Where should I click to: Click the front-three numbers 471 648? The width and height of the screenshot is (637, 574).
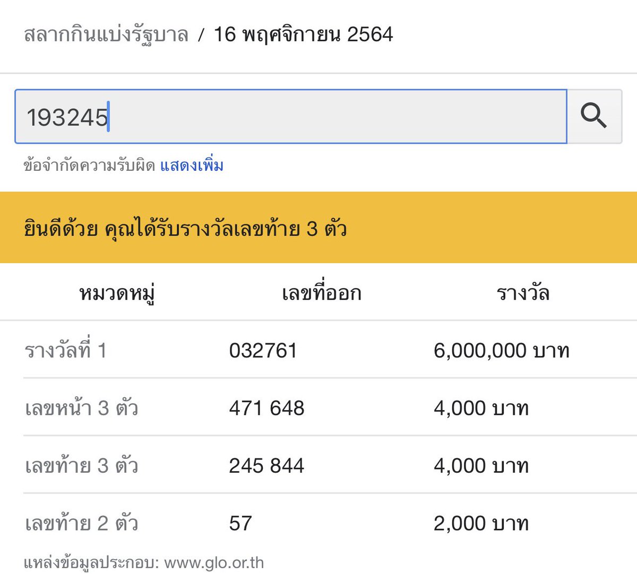tap(267, 408)
